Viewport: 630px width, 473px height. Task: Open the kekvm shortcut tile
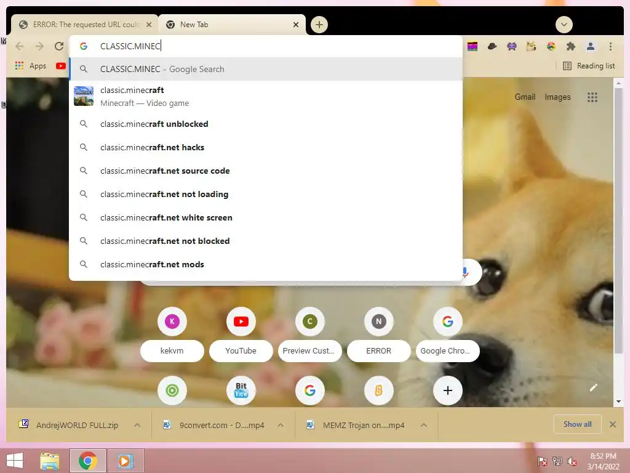pos(172,333)
